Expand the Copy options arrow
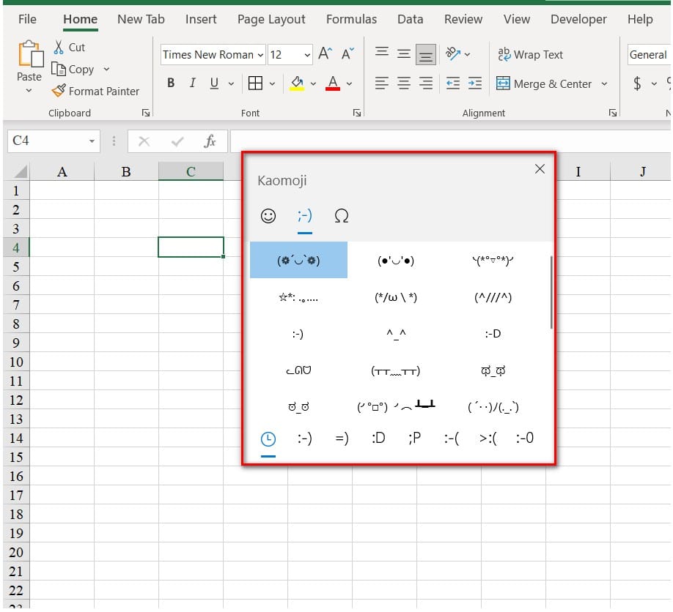 (106, 69)
